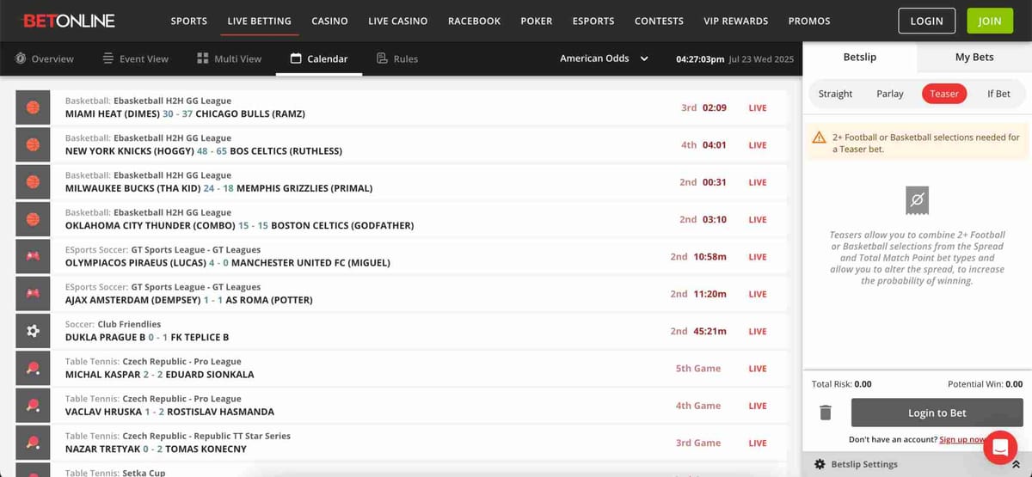The image size is (1032, 477).
Task: Open Olympiacos Piraeus vs Manchester United event
Action: pos(402,256)
